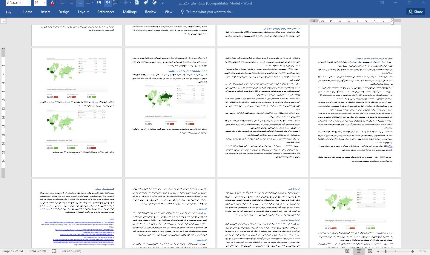The image size is (430, 255).
Task: Open the References ribbon tab
Action: pos(106,12)
